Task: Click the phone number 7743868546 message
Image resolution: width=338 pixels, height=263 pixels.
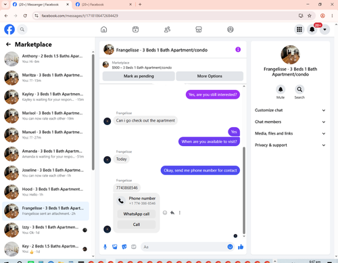Action: [127, 188]
